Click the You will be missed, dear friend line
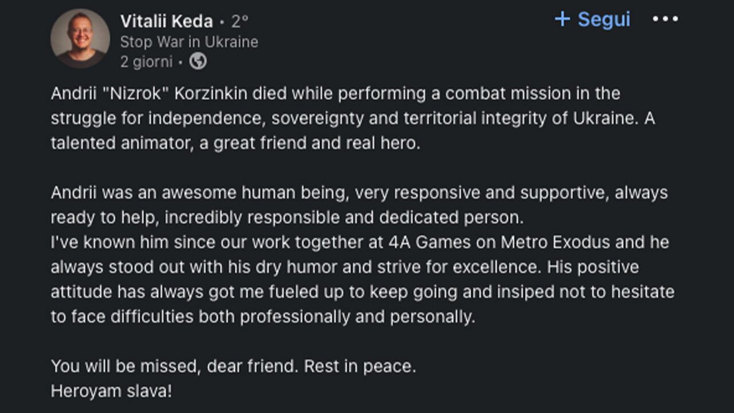This screenshot has height=413, width=734. [x=233, y=367]
